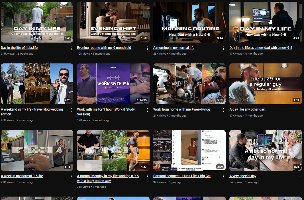Image resolution: width=304 pixels, height=200 pixels.
Task: Click '26K views • 7 months ago' text
Action: (x=17, y=120)
